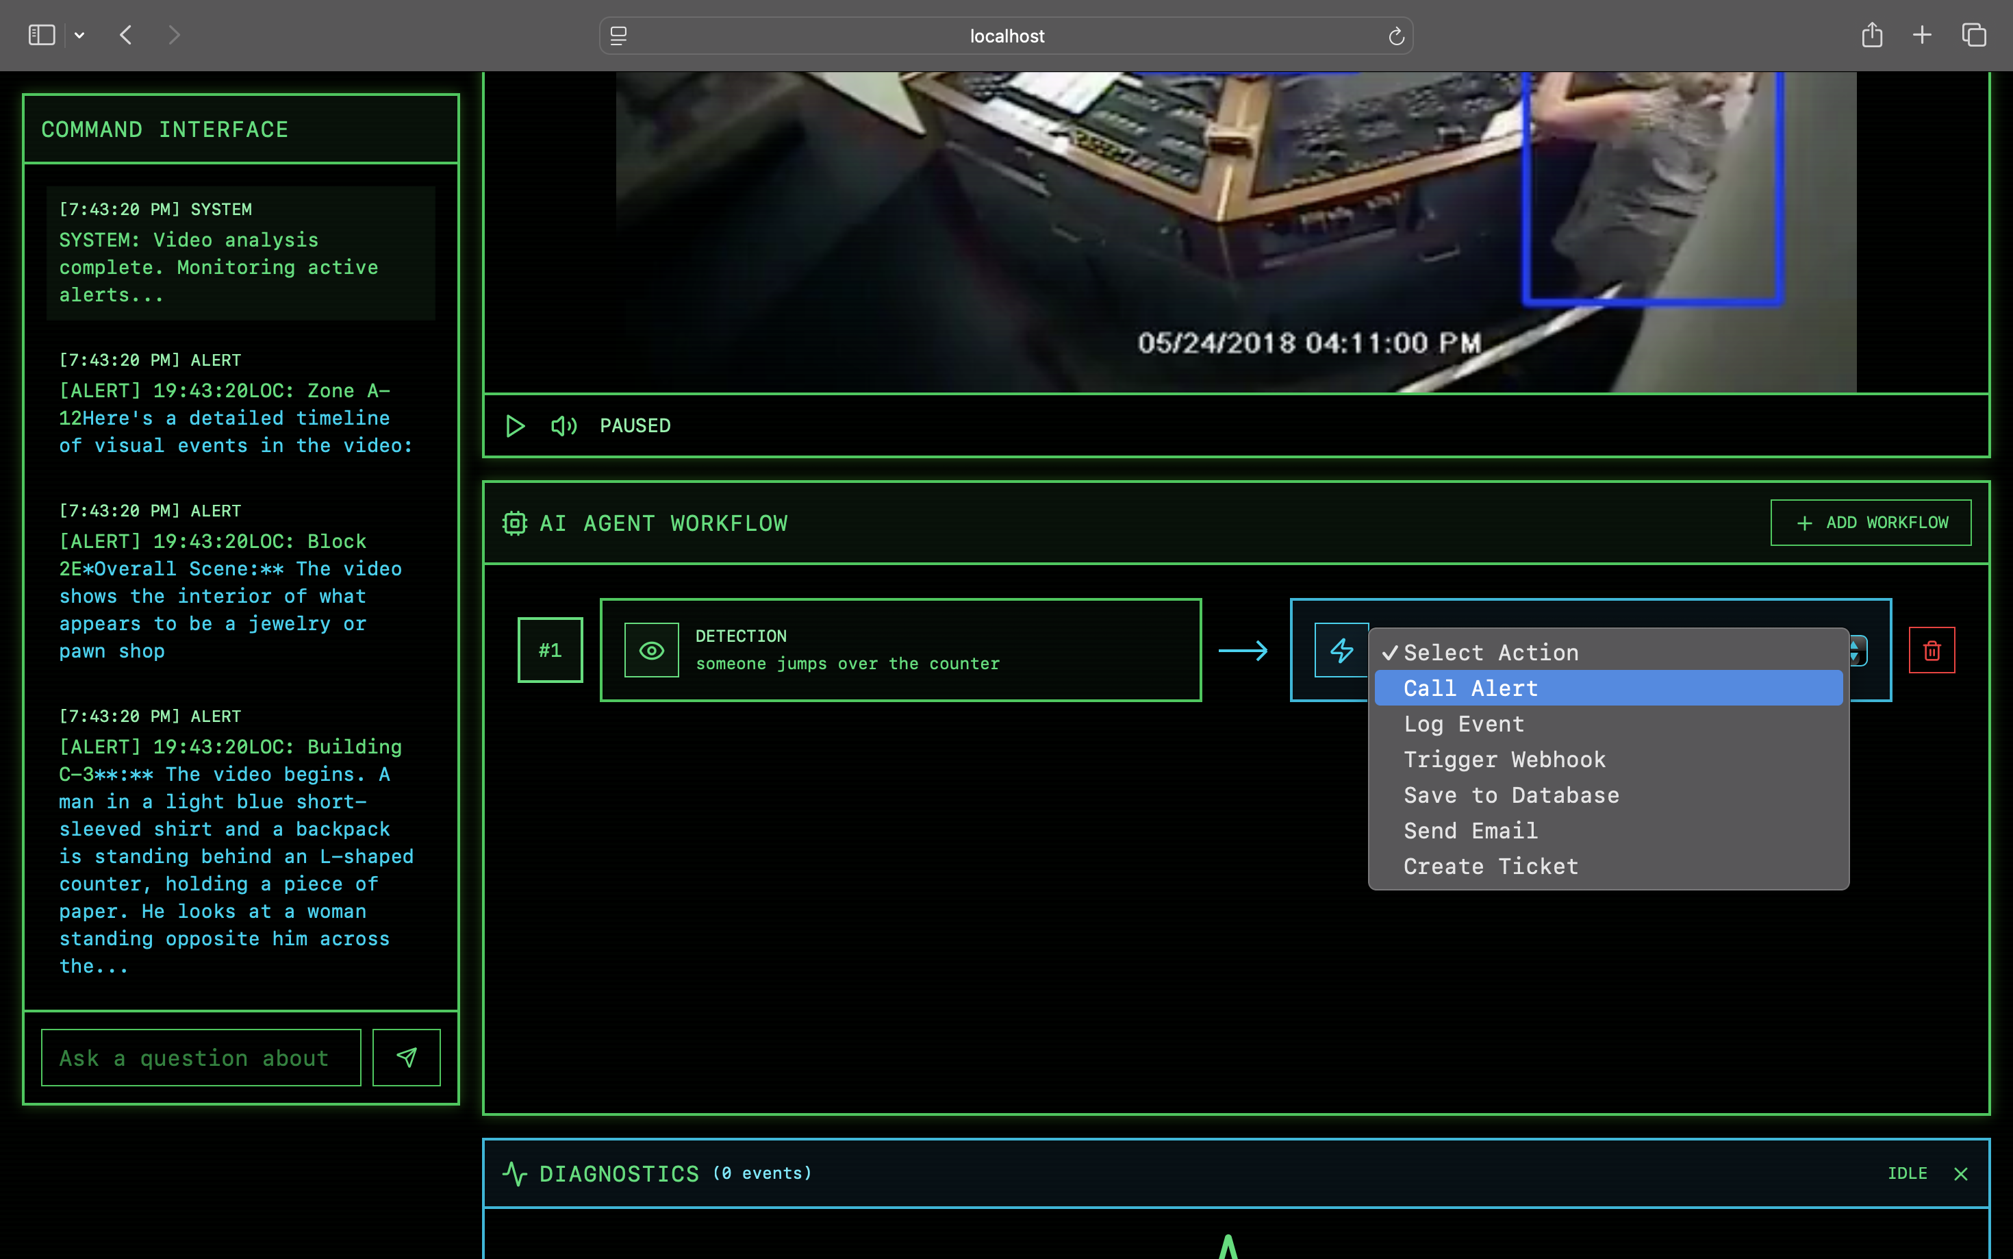Expand sidebar options chevron dropdown
Viewport: 2013px width, 1259px height.
80,35
